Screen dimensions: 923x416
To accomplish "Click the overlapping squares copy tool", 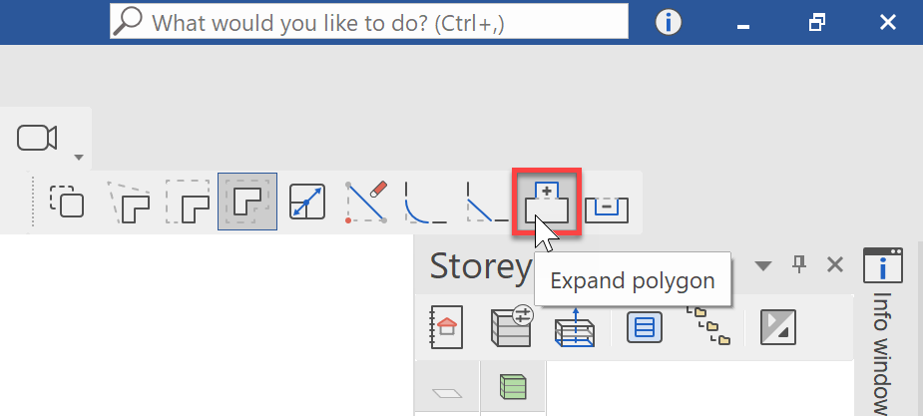I will pos(67,202).
